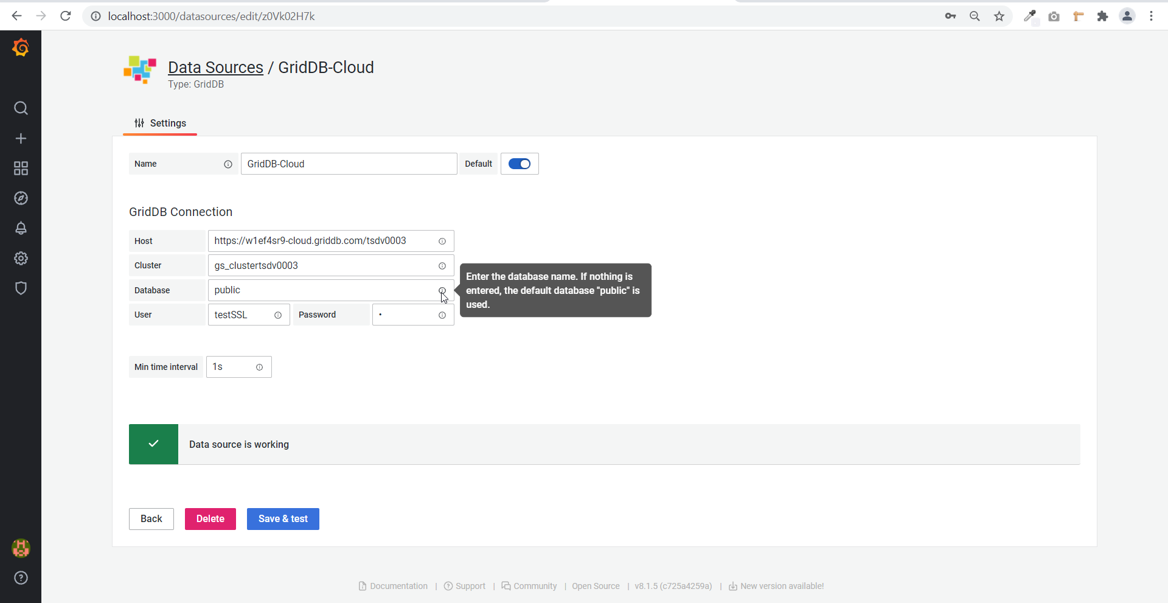This screenshot has width=1168, height=603.
Task: Click the Help question mark icon
Action: [x=21, y=578]
